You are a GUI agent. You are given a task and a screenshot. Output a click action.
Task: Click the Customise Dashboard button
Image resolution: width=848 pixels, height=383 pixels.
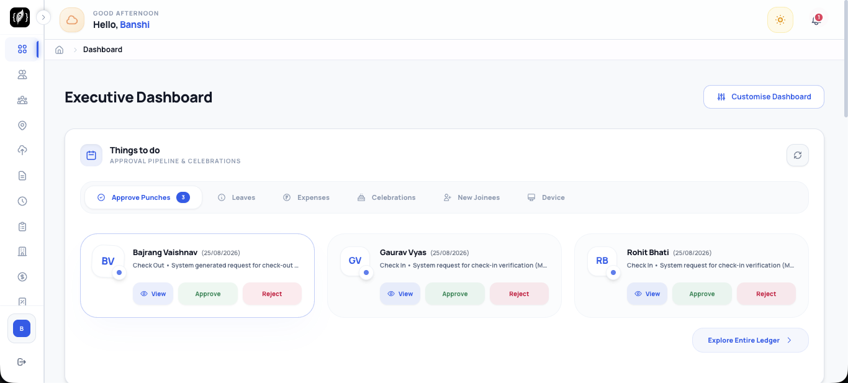764,97
